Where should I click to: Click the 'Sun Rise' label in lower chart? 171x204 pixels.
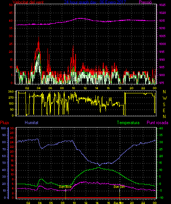[x=65, y=187]
